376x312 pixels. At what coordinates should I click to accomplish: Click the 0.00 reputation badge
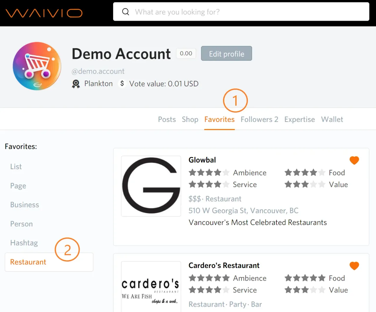[x=186, y=53]
